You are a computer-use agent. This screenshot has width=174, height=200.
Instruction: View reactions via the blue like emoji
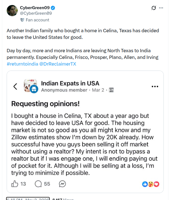click(145, 184)
